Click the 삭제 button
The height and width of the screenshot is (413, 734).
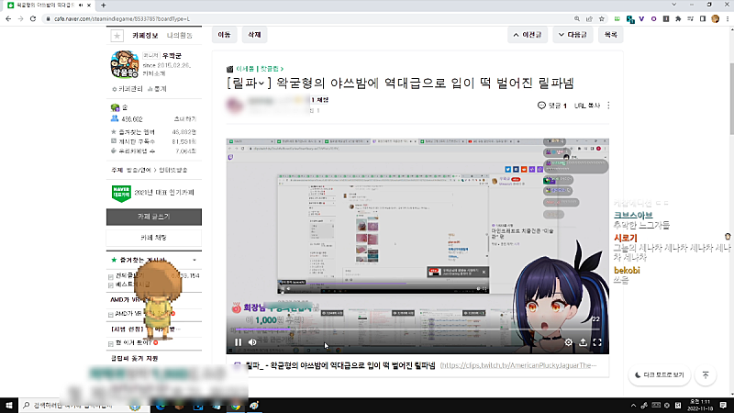click(254, 35)
